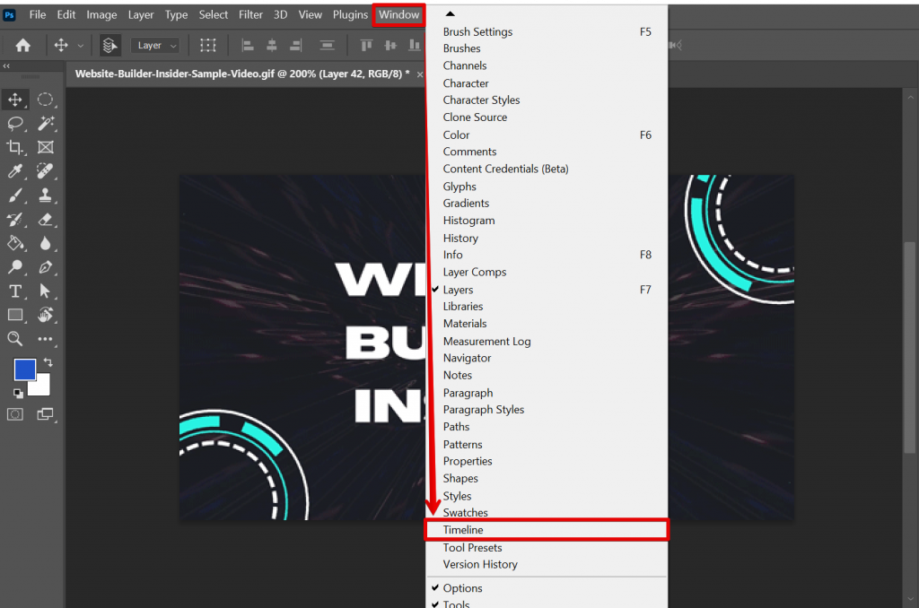Select the Eraser tool

(x=46, y=220)
